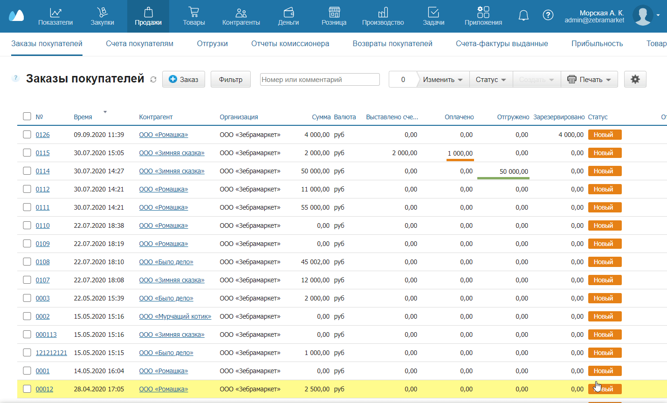667x403 pixels.
Task: Open the Деньги wallet section
Action: click(288, 16)
